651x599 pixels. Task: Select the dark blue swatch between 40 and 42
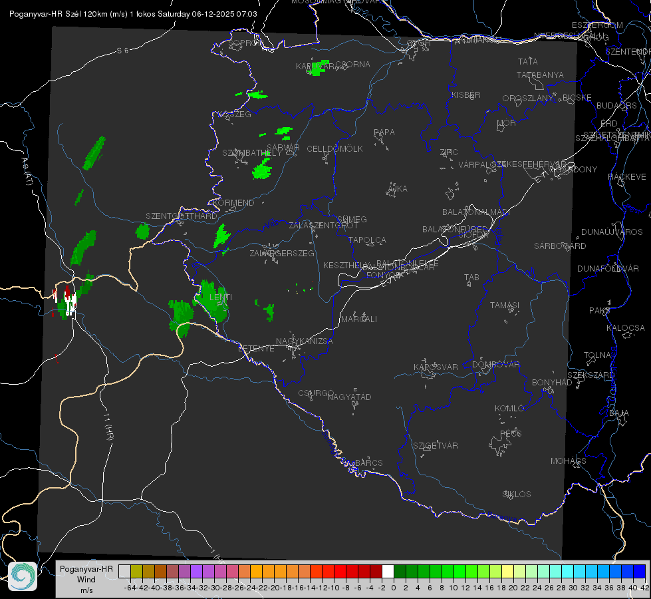(x=640, y=571)
